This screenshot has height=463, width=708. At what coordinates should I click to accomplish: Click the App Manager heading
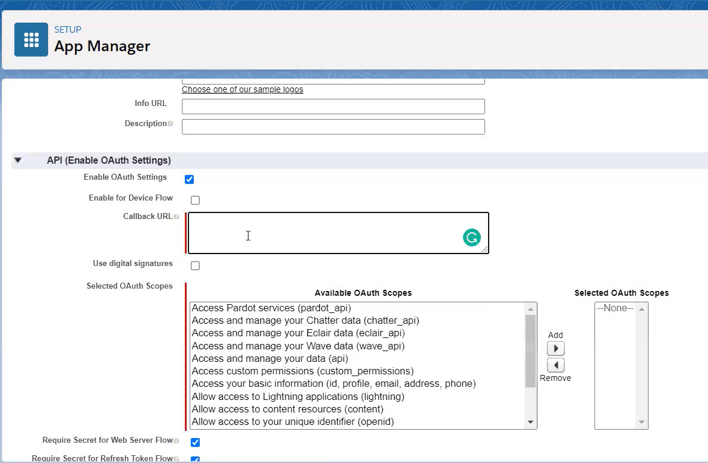102,46
